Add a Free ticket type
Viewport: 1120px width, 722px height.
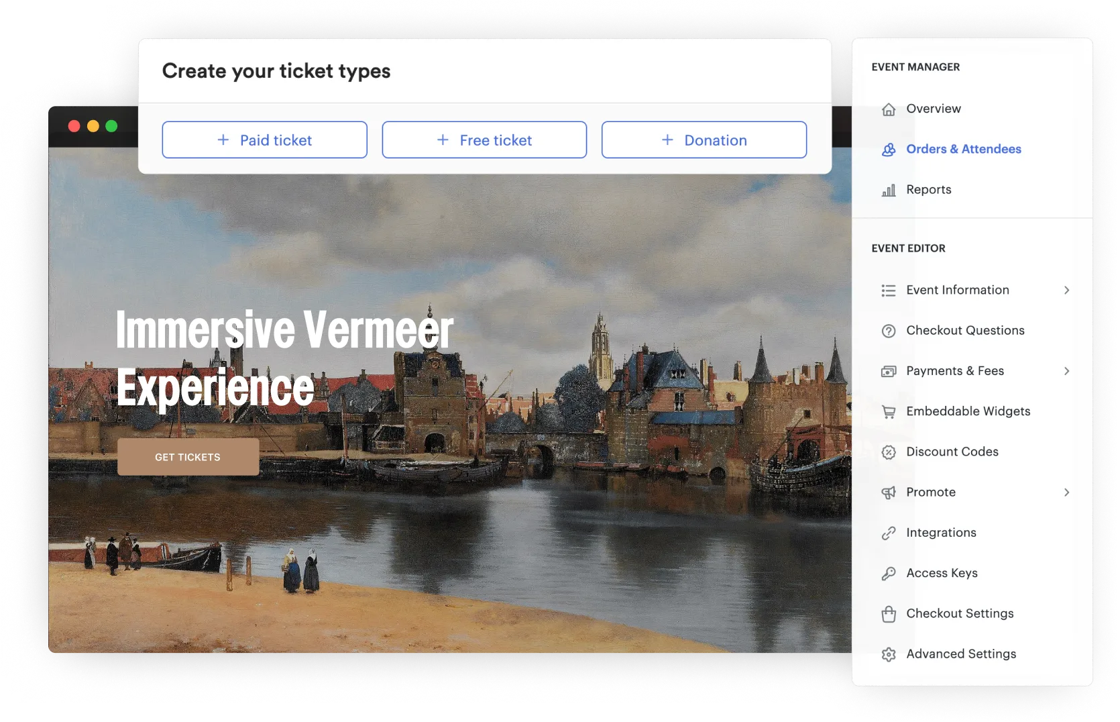coord(484,140)
